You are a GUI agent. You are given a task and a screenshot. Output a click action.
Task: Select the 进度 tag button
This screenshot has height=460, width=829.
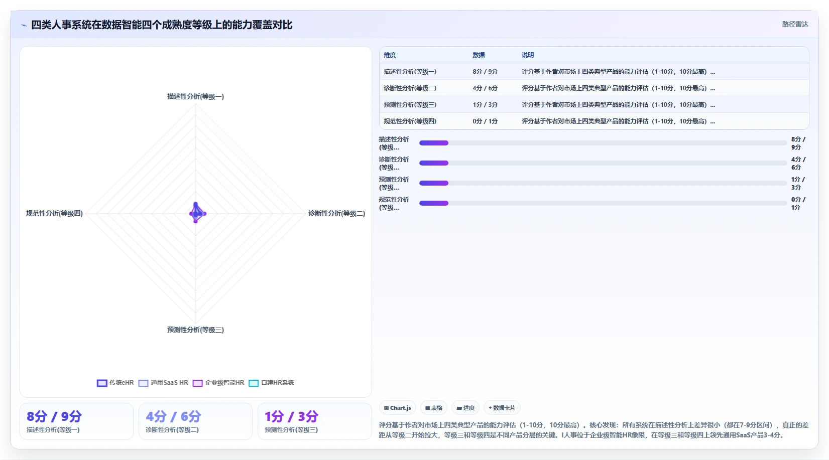[465, 408]
